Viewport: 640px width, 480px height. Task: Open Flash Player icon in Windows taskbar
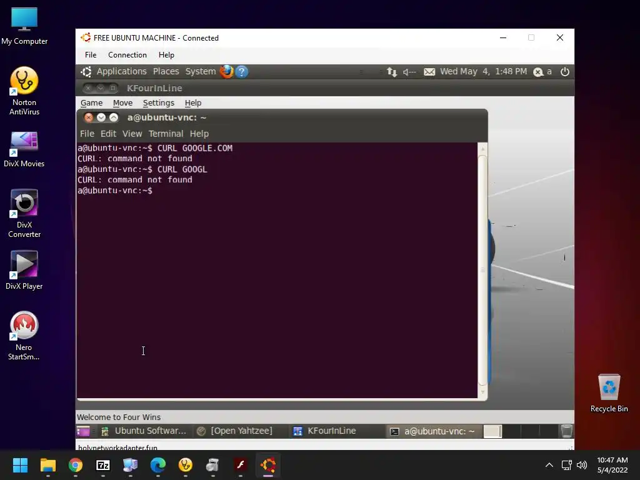241,465
